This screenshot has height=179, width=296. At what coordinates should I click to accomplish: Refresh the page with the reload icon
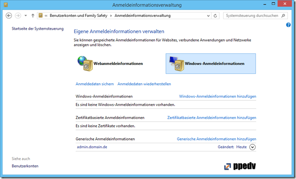[215, 16]
